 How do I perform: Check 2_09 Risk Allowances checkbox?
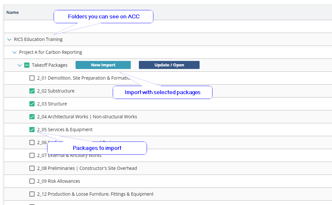click(32, 181)
